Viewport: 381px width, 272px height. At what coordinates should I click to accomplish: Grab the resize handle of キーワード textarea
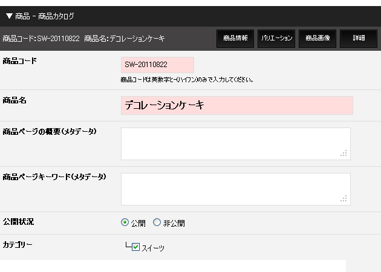coord(344,199)
